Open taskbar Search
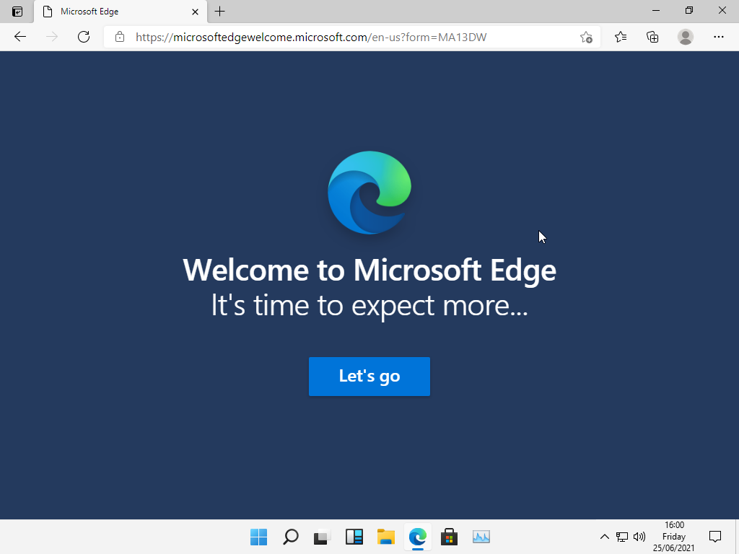This screenshot has height=554, width=739. click(x=290, y=537)
